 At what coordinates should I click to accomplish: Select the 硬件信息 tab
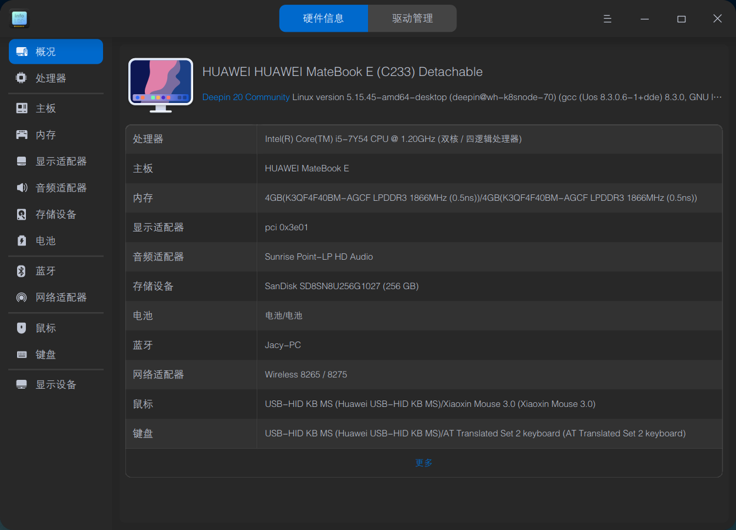pos(323,18)
